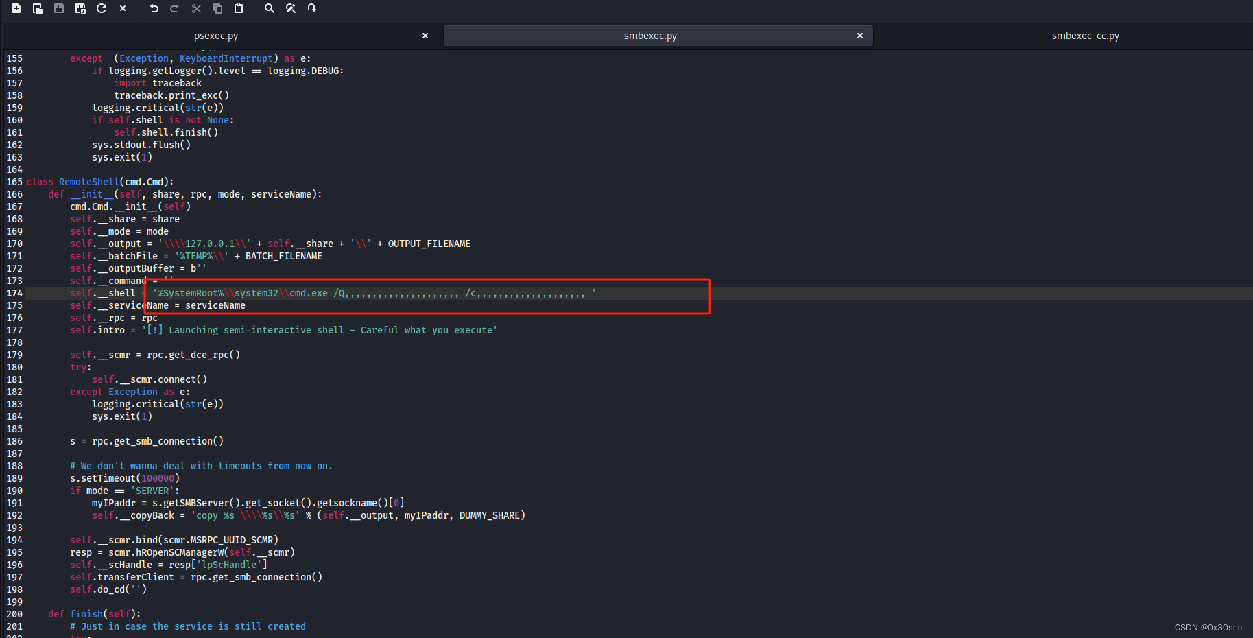Image resolution: width=1253 pixels, height=638 pixels.
Task: Close the psexec.py tab
Action: click(425, 36)
